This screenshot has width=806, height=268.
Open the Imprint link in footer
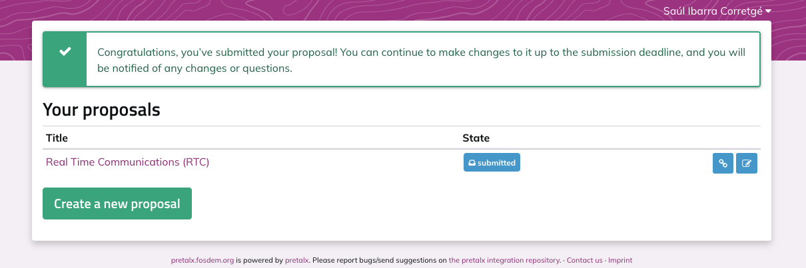(x=619, y=261)
